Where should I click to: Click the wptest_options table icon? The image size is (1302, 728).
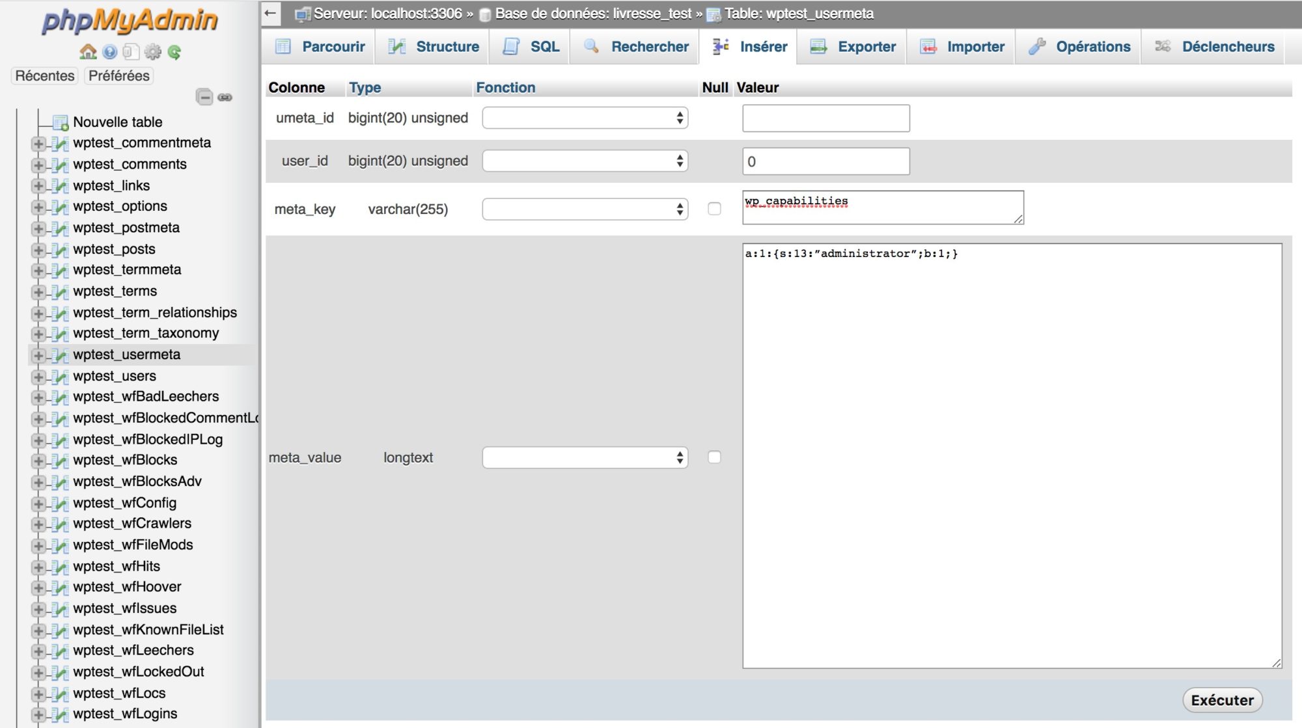61,207
